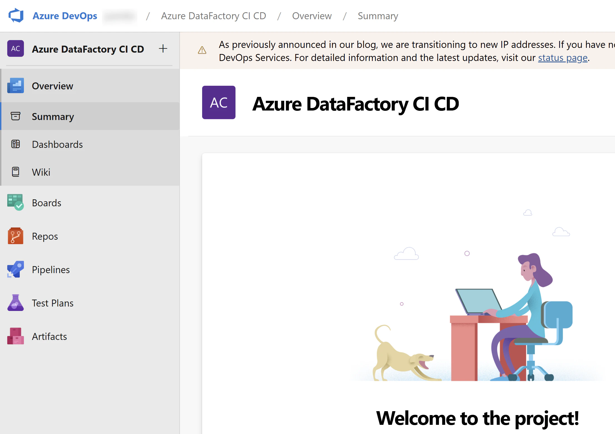The image size is (615, 434).
Task: Follow the status page link
Action: pos(563,58)
